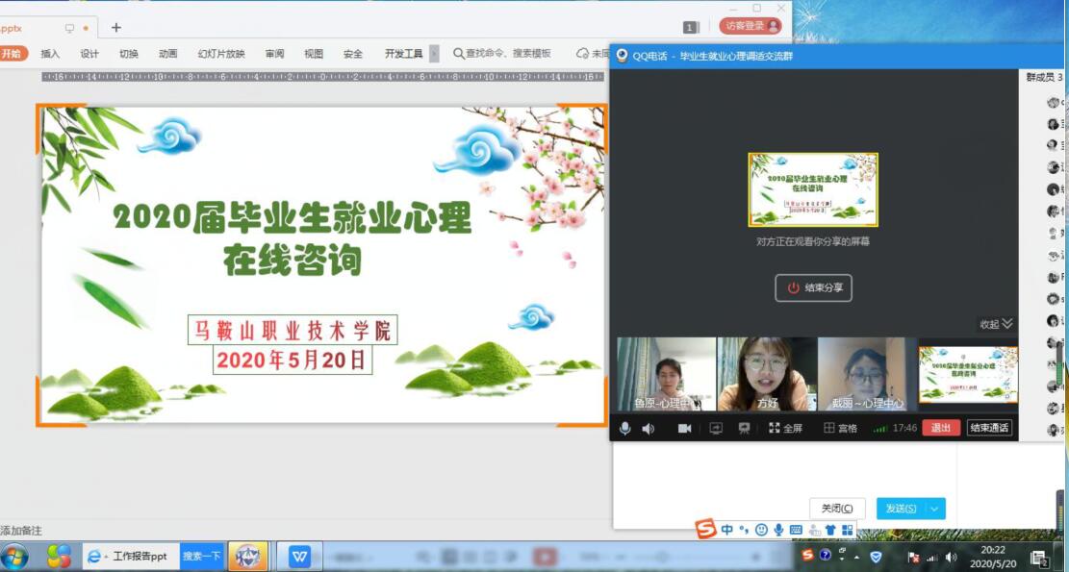Image resolution: width=1069 pixels, height=572 pixels.
Task: Click the QQ电话 penguin icon in title bar
Action: tap(622, 56)
